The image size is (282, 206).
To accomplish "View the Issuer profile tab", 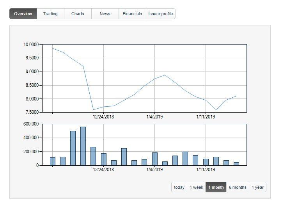I will pos(161,14).
